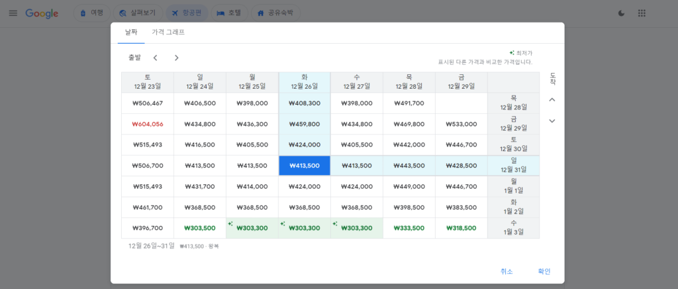
Task: Confirm dates with the 확인 button
Action: click(544, 271)
